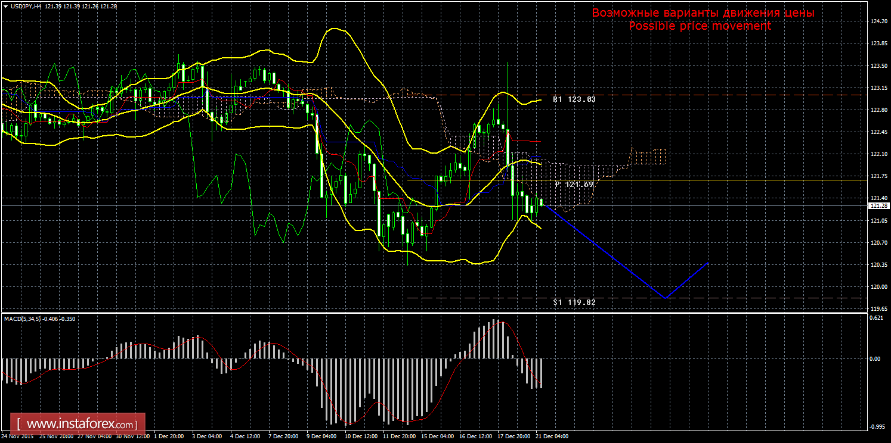The height and width of the screenshot is (443, 891).
Task: Click the 124.20 price axis label
Action: pyautogui.click(x=877, y=21)
